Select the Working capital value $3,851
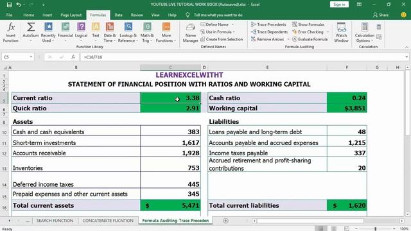This screenshot has height=231, width=411. point(347,108)
